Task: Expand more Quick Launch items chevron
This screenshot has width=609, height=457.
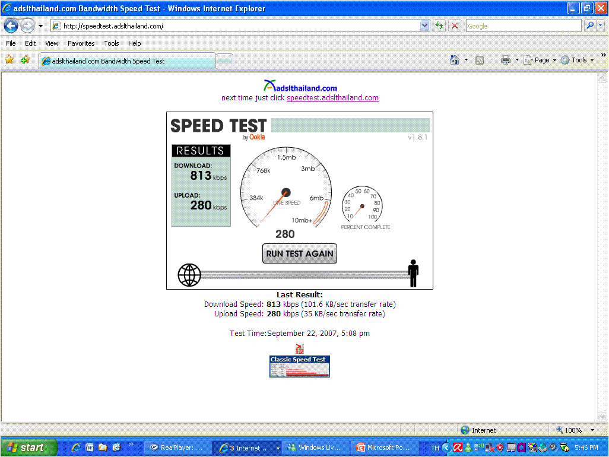Action: point(131,444)
